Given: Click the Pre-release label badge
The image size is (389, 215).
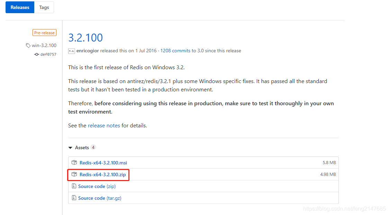Looking at the screenshot, I should [x=44, y=33].
